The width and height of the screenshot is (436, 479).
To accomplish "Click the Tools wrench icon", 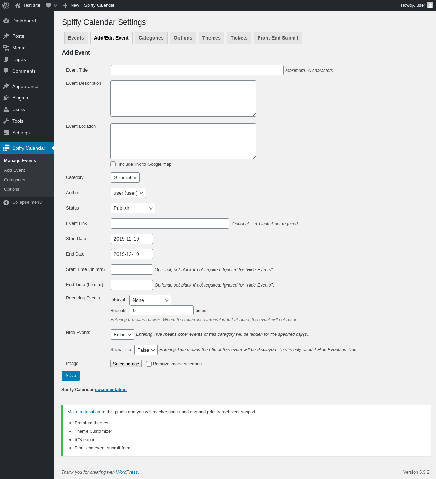I will coord(6,121).
